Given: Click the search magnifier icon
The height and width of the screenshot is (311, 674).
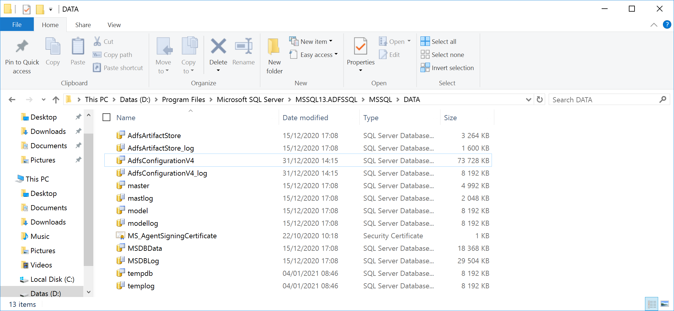Looking at the screenshot, I should tap(663, 100).
